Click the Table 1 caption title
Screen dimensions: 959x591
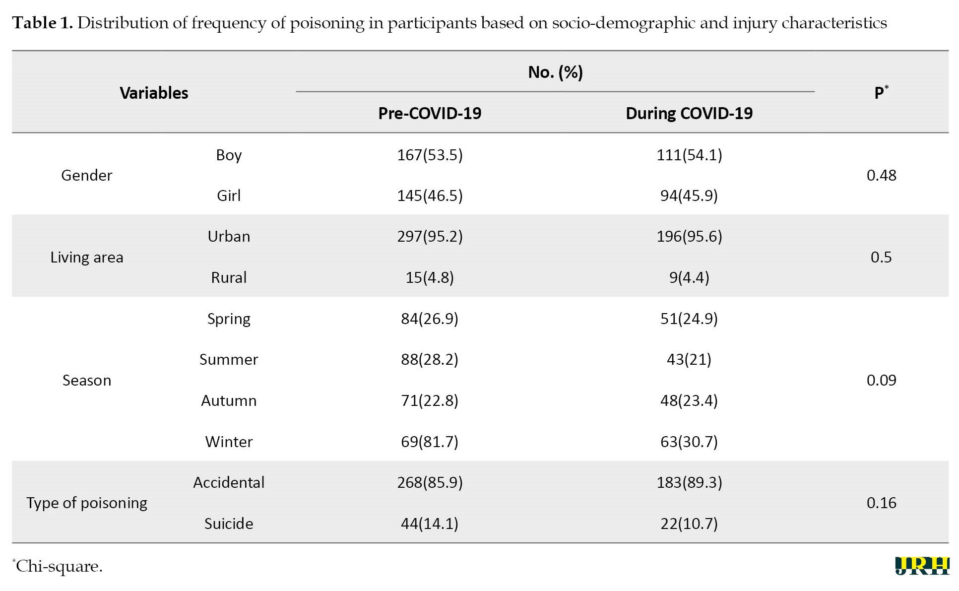pyautogui.click(x=449, y=23)
